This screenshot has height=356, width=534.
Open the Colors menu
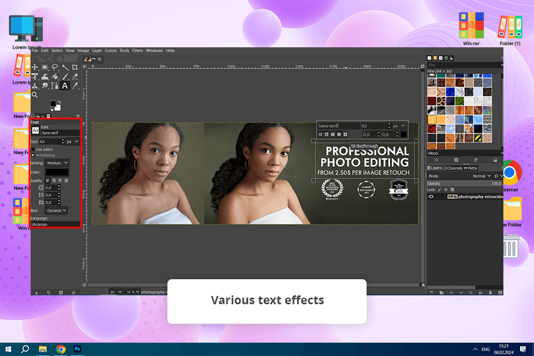[x=110, y=51]
